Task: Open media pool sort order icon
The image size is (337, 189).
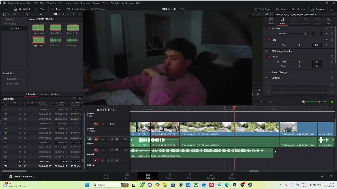Action: coord(75,14)
